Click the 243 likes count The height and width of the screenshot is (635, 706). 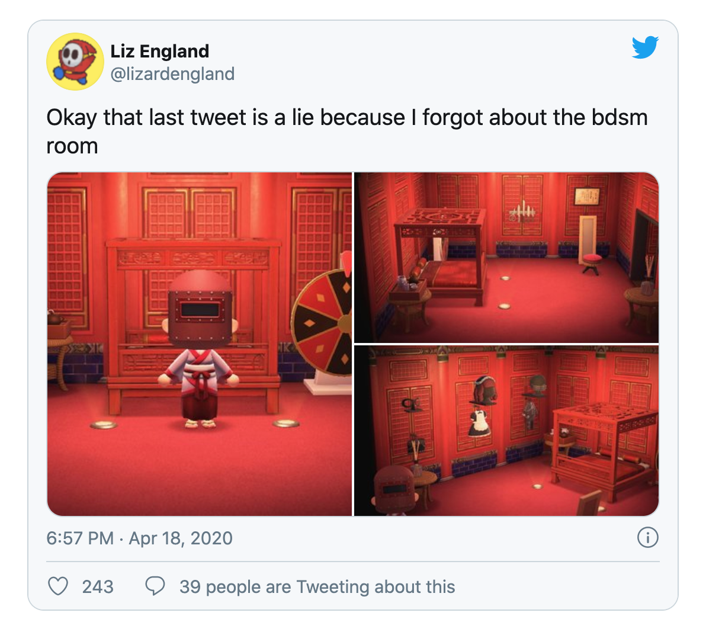pyautogui.click(x=98, y=587)
